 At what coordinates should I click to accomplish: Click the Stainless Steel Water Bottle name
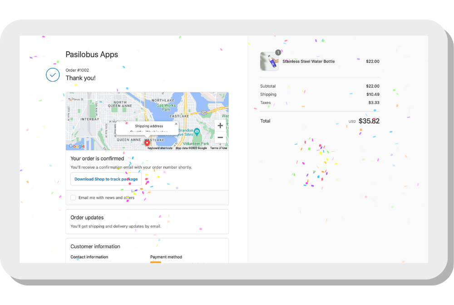[308, 61]
